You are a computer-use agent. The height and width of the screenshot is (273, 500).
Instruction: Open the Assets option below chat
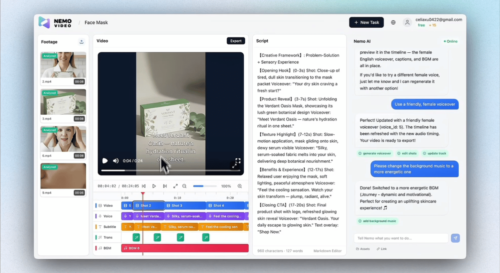362,249
